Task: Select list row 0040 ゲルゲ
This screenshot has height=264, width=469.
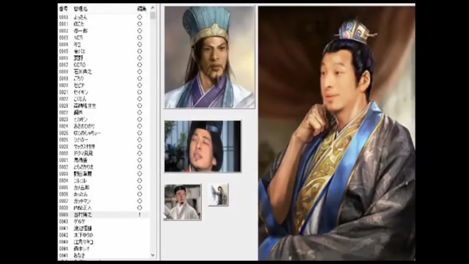Action: (104, 221)
